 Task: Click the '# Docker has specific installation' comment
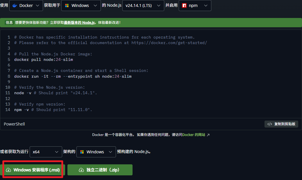(x=104, y=37)
